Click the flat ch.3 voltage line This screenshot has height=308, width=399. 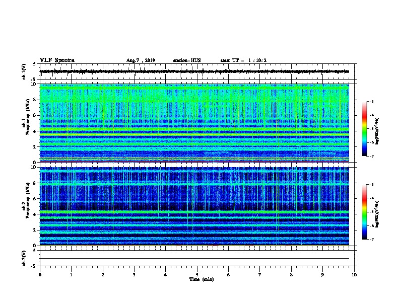pos(194,259)
